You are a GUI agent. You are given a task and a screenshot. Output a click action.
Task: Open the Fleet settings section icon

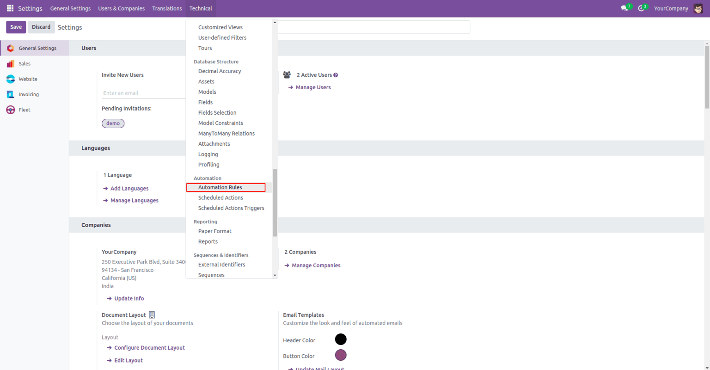coord(10,110)
